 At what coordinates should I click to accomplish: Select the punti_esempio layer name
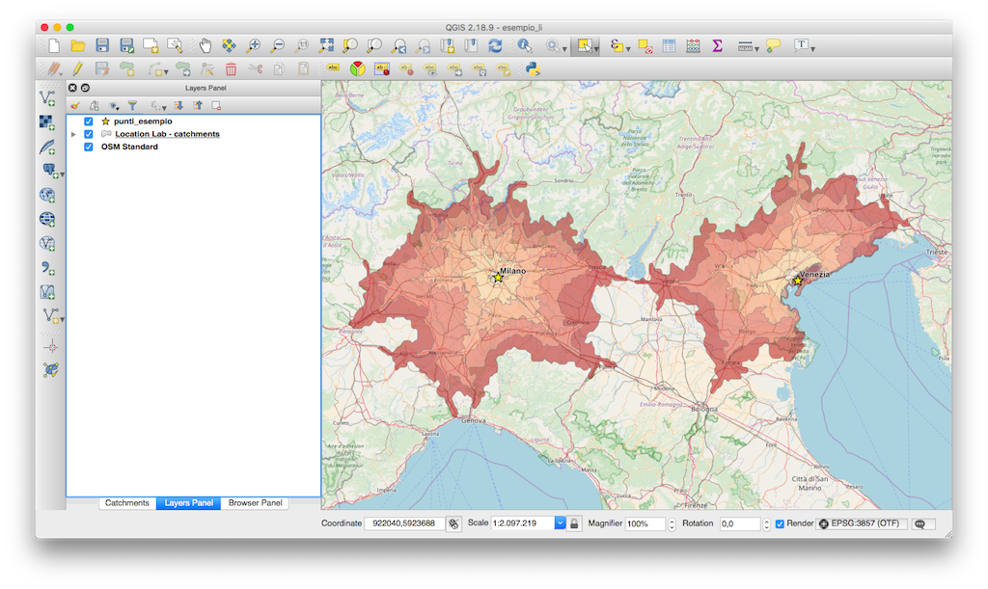[143, 121]
